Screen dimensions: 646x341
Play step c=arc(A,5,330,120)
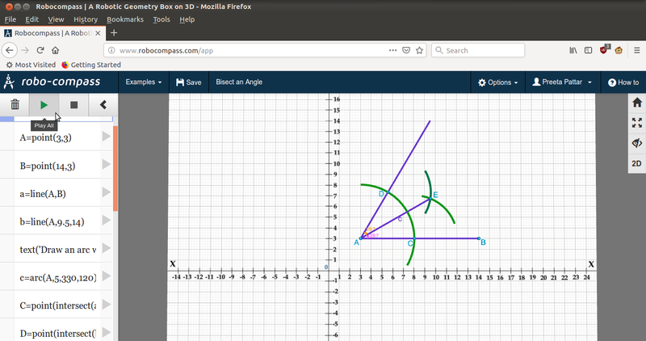coord(107,276)
